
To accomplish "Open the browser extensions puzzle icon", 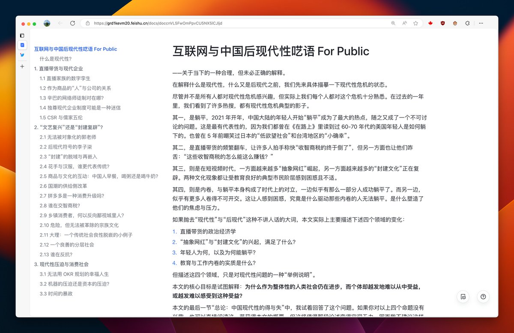I will 467,23.
